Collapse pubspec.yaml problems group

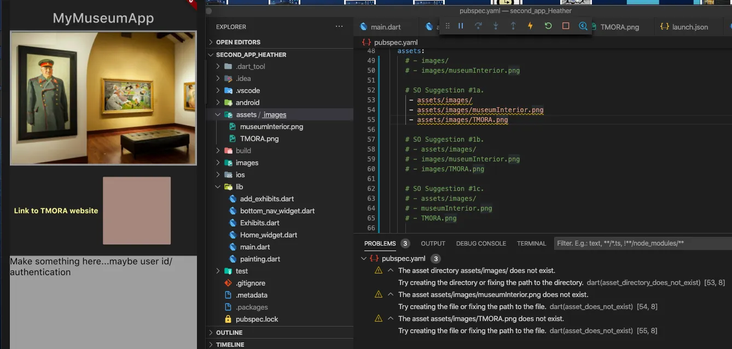[x=364, y=259]
